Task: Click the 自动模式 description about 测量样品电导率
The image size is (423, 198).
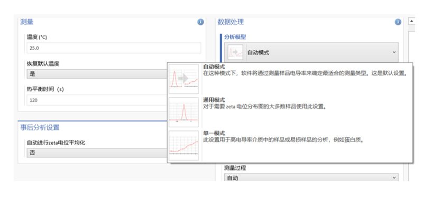Action: coord(305,73)
